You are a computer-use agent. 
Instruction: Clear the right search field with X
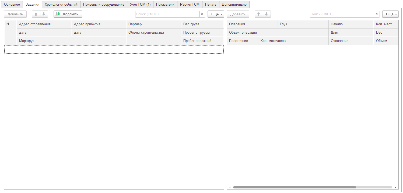(377, 14)
